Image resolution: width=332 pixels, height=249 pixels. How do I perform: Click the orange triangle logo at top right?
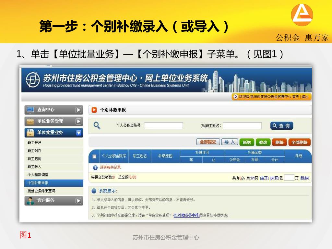[302, 15]
